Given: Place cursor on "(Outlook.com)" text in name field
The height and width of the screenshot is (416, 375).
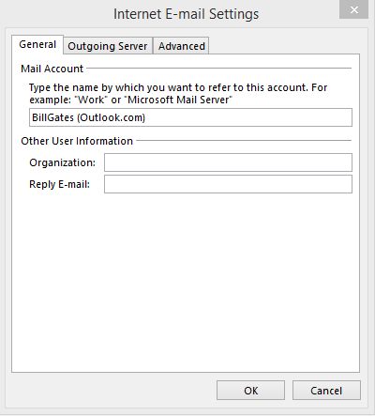Looking at the screenshot, I should pos(112,117).
